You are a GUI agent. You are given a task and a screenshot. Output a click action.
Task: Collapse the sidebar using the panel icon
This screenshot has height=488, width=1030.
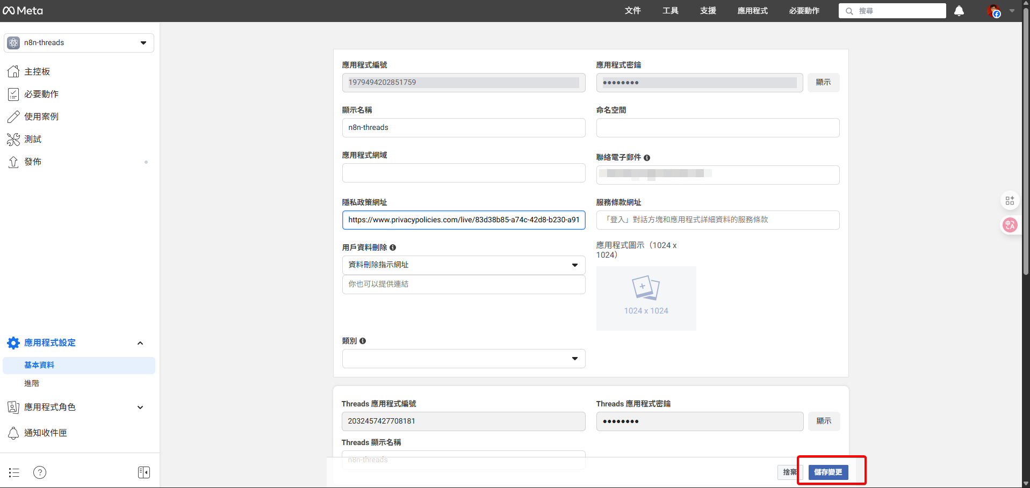click(143, 472)
